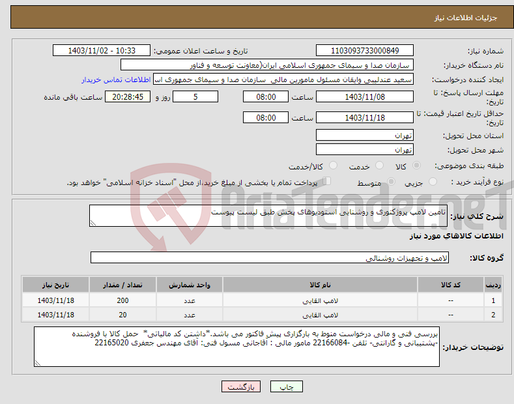Viewport: 514px width, 404px height.
Task: Click the buyer organization name field
Action: coord(267,65)
